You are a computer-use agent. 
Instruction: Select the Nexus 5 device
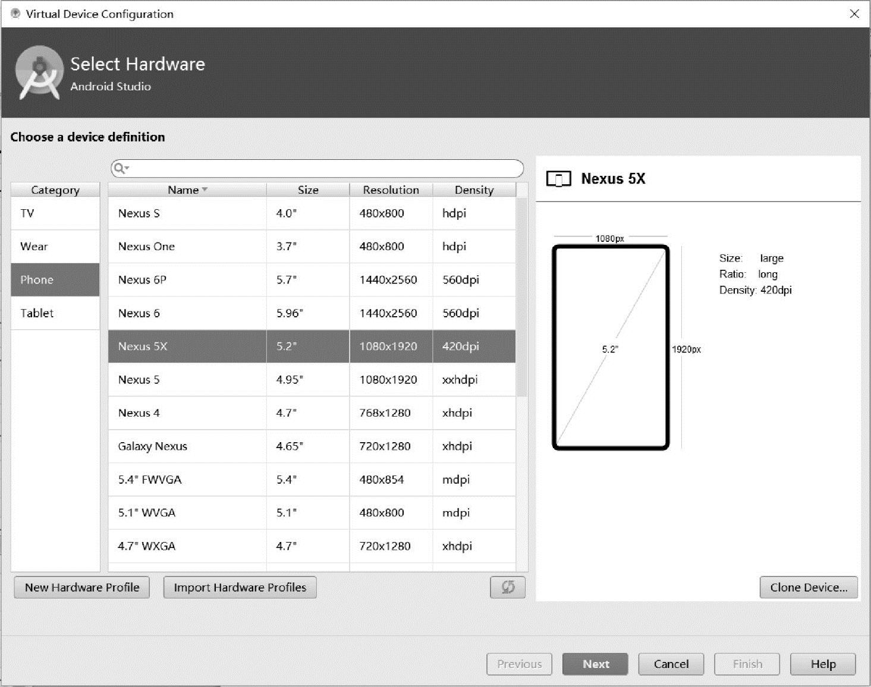click(x=312, y=380)
